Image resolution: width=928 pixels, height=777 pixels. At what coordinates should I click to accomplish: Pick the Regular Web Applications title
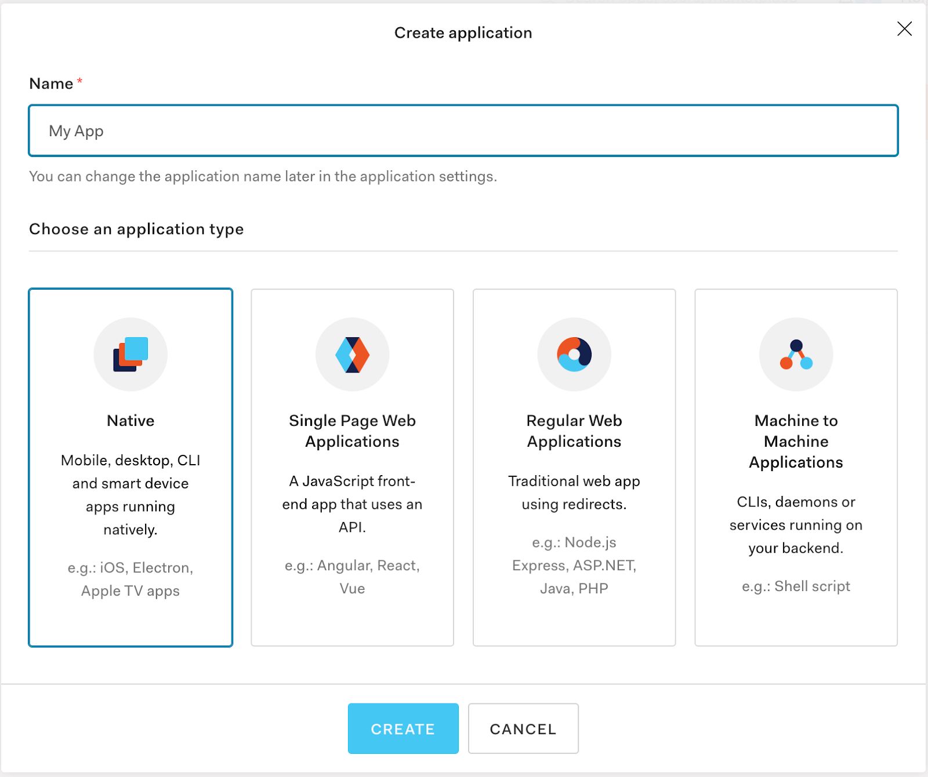click(574, 431)
